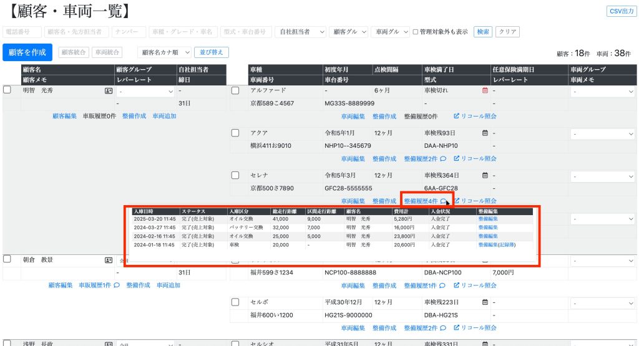Open customer group dropdown for 明智 光秀
This screenshot has height=346, width=639.
click(146, 92)
